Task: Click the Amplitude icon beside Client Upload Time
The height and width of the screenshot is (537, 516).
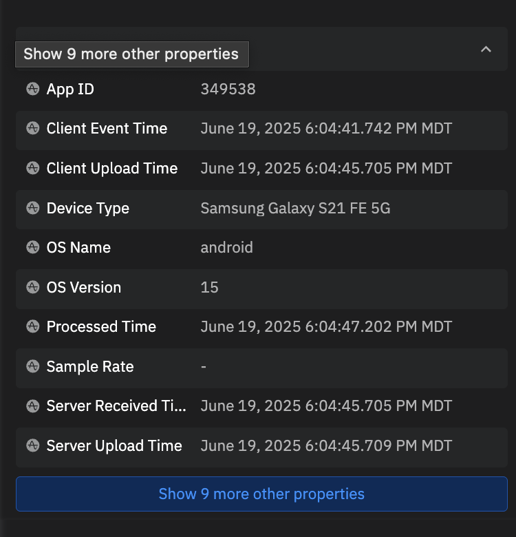Action: [x=32, y=168]
